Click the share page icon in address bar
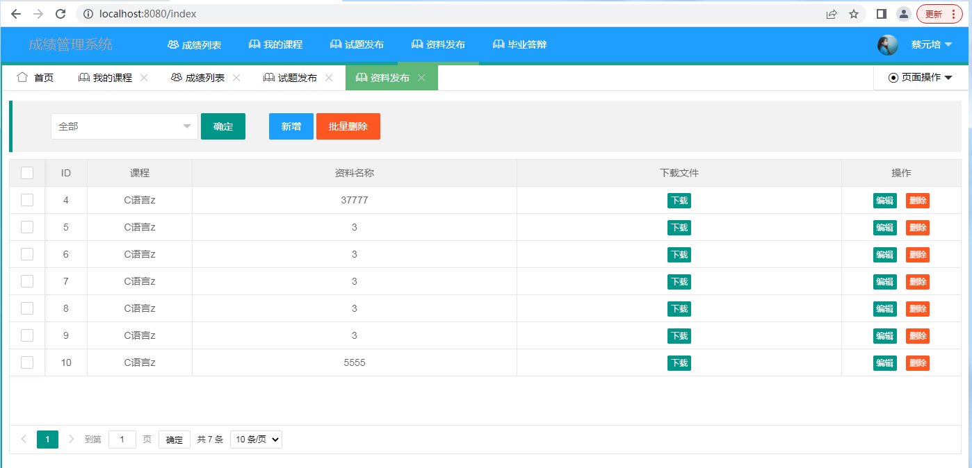Image resolution: width=972 pixels, height=468 pixels. (x=832, y=14)
